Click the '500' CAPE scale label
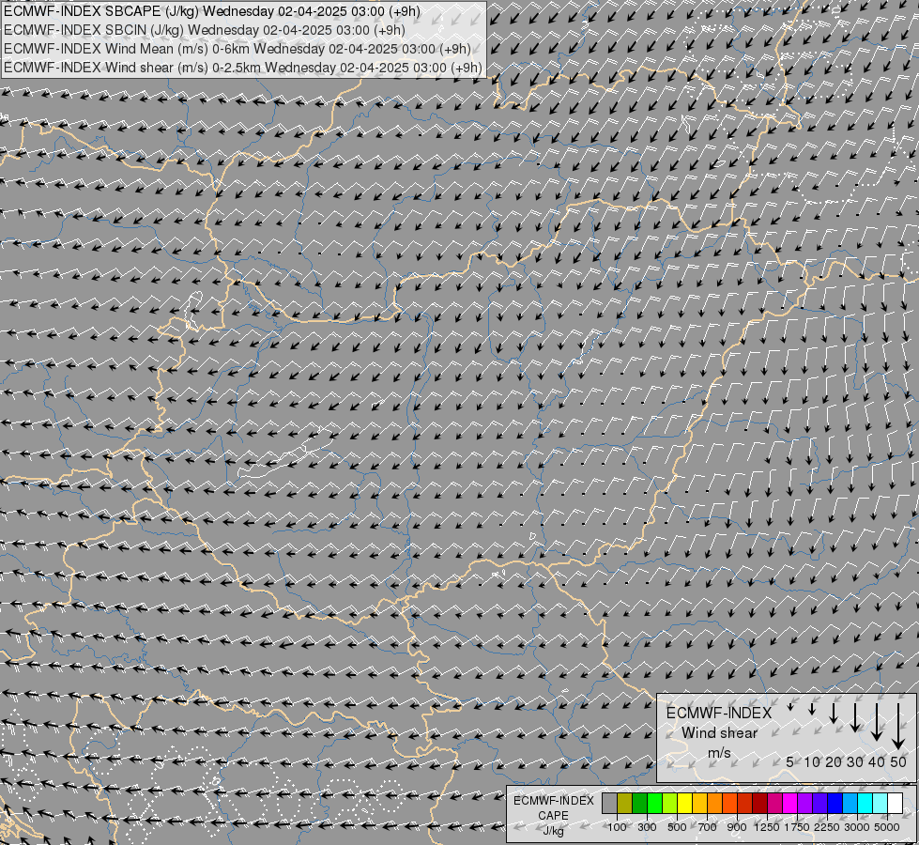The height and width of the screenshot is (845, 919). click(x=677, y=827)
